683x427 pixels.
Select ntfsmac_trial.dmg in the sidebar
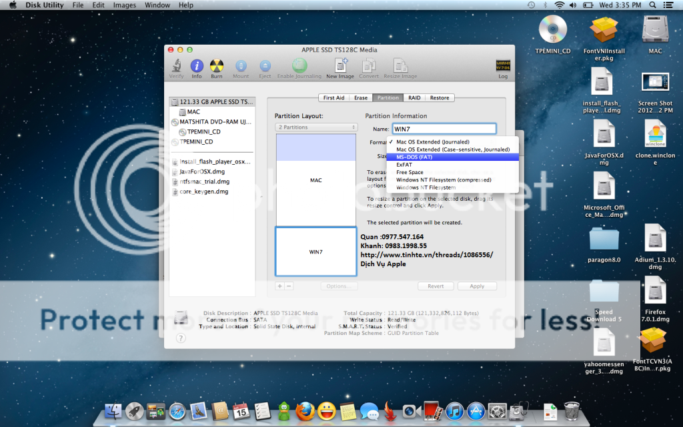[x=204, y=181]
